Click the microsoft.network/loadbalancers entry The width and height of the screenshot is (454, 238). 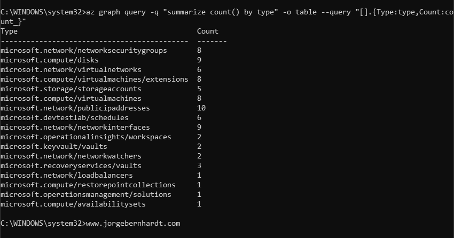pyautogui.click(x=66, y=176)
